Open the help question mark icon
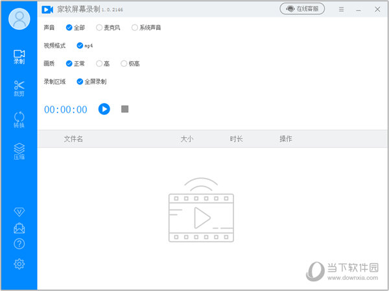Image resolution: width=389 pixels, height=291 pixels. point(19,244)
